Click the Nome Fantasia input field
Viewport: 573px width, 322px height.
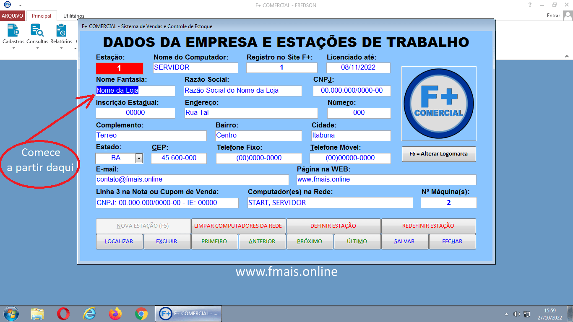135,91
